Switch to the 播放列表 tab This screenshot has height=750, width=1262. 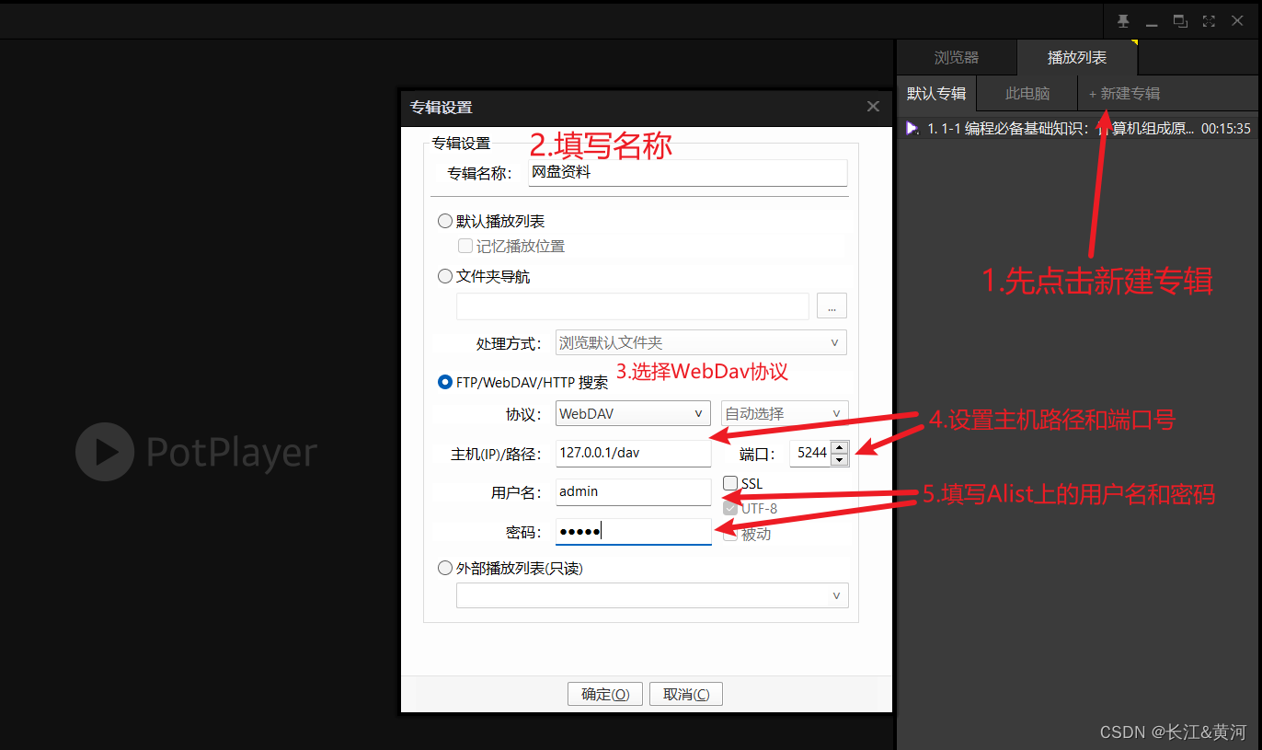click(x=1077, y=57)
